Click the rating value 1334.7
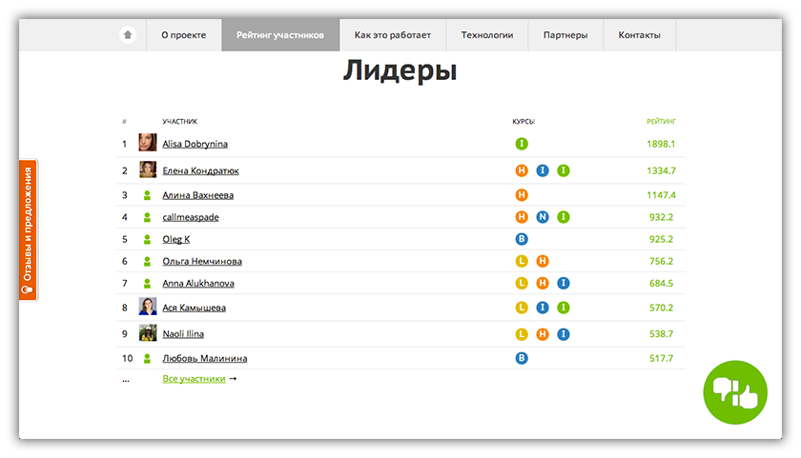Viewport: 801px width, 458px height. (661, 170)
